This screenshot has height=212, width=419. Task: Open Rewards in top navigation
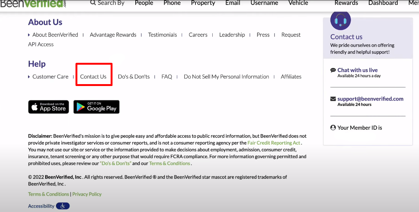pyautogui.click(x=346, y=3)
